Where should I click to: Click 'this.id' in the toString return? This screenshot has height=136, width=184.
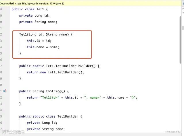point(72,98)
